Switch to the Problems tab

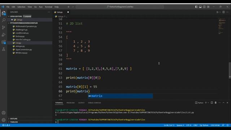pyautogui.click(x=71, y=103)
